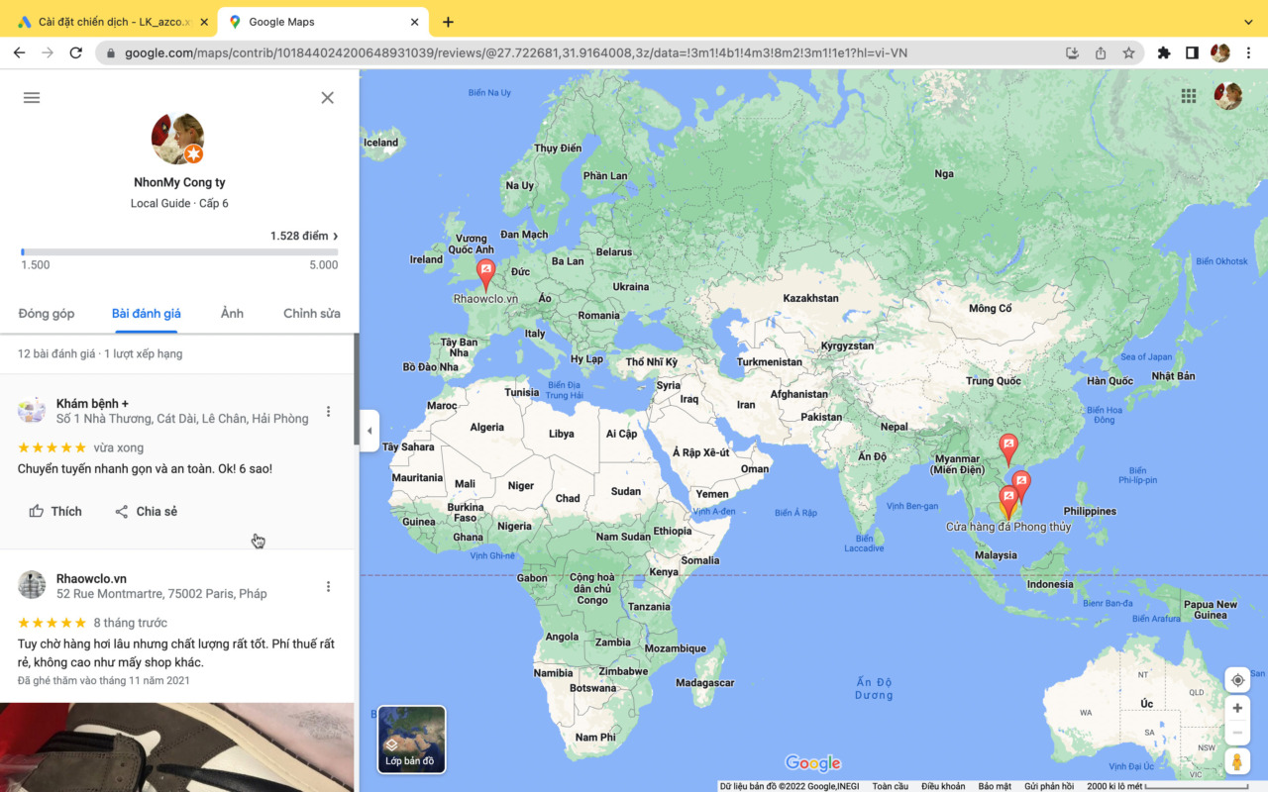Viewport: 1268px width, 792px height.
Task: Open more options for Khám bệnh + review
Action: click(329, 412)
